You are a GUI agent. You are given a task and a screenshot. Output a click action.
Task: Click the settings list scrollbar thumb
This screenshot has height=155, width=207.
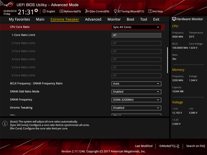coord(167,60)
